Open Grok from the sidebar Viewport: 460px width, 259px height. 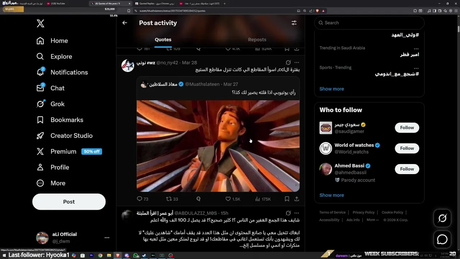[x=51, y=104]
